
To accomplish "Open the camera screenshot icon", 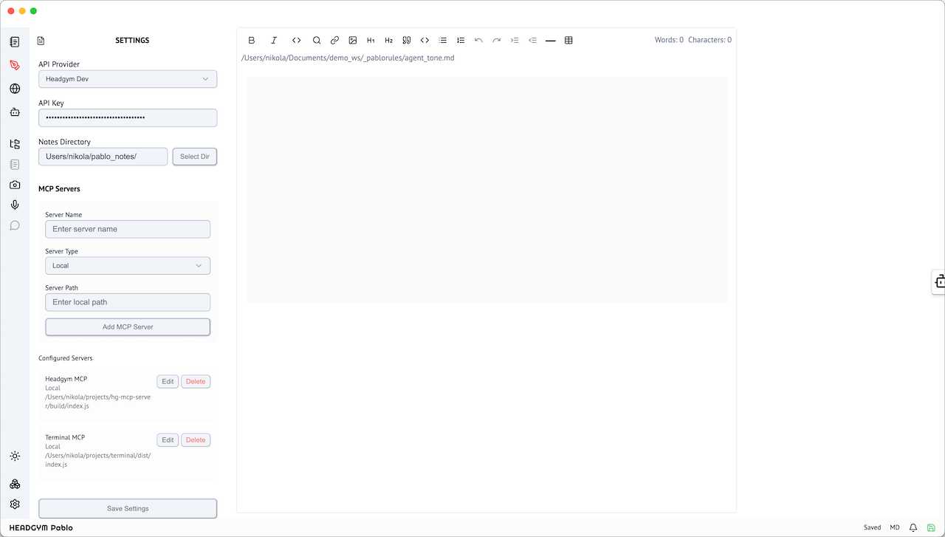I will (15, 185).
